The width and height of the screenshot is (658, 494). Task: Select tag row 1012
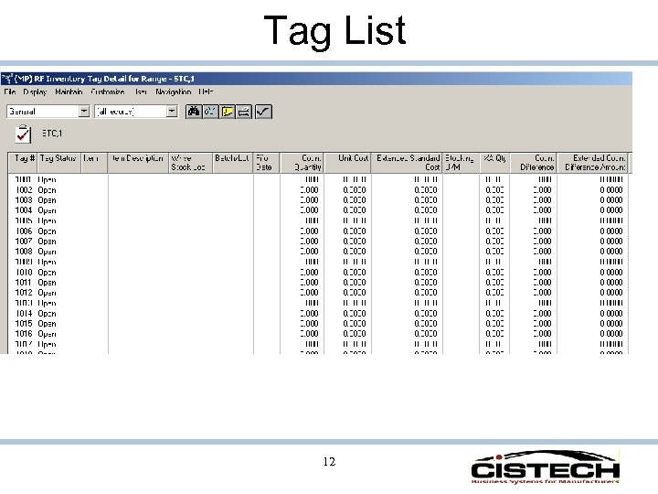(x=318, y=293)
